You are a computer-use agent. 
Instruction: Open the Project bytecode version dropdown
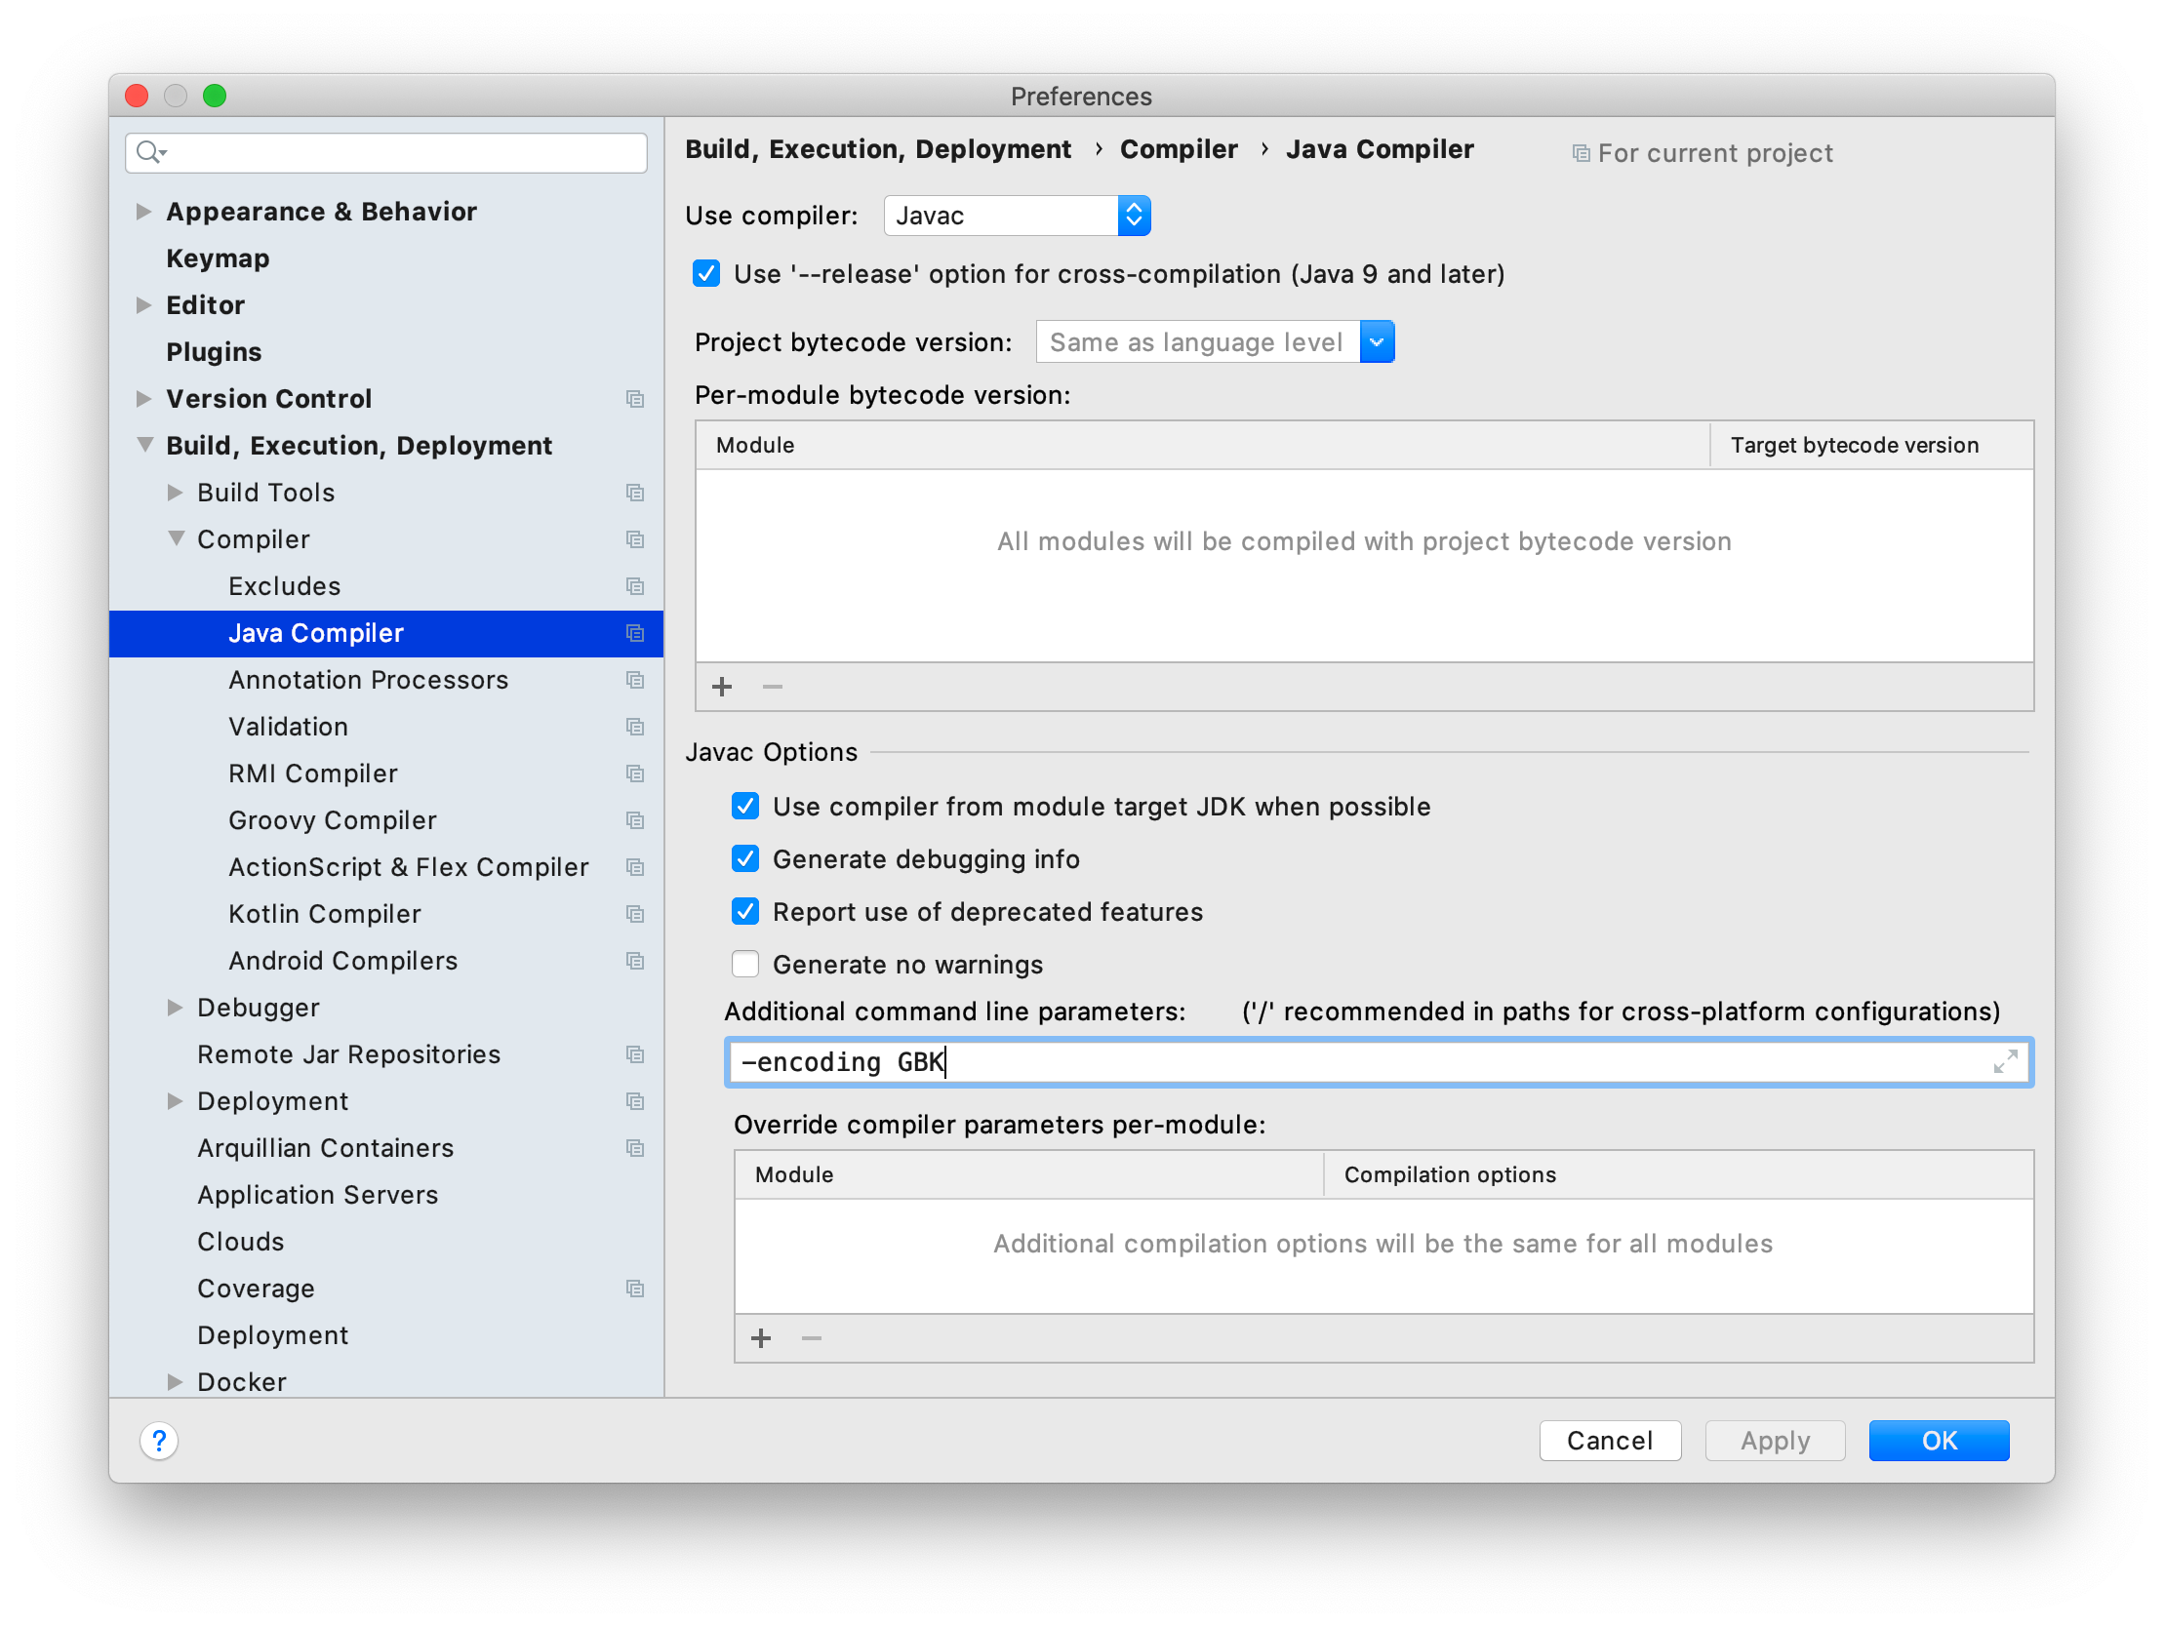click(x=1376, y=342)
